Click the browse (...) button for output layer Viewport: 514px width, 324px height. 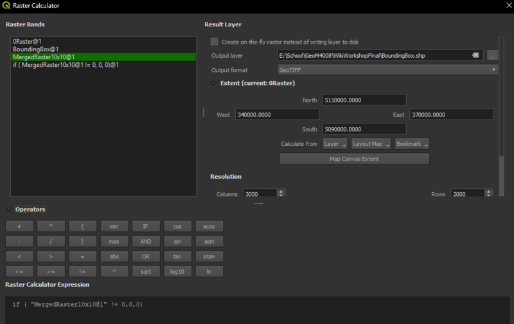pyautogui.click(x=493, y=56)
